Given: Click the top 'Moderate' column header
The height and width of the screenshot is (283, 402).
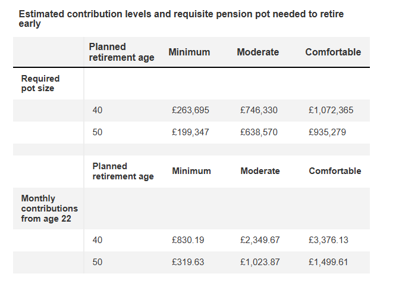Looking at the screenshot, I should click(257, 52).
